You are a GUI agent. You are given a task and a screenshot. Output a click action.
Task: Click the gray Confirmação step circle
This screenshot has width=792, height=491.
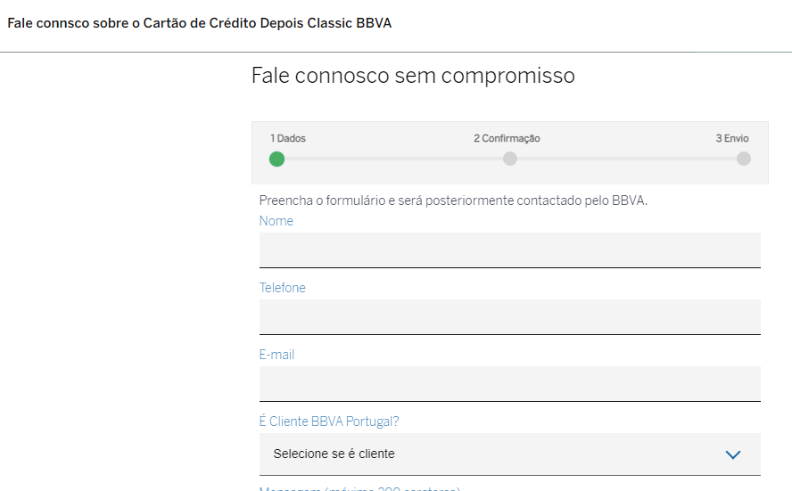pos(510,159)
